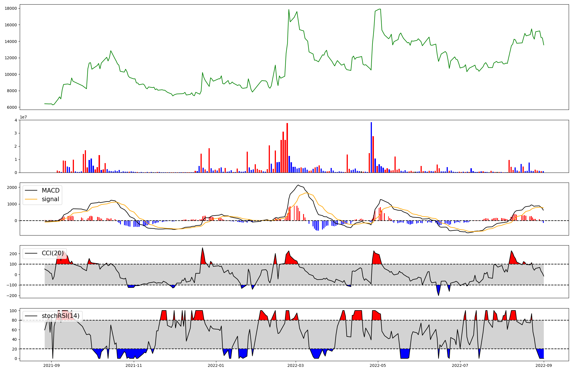Click the 2022-09 x-axis date label
The width and height of the screenshot is (573, 372).
pos(543,365)
